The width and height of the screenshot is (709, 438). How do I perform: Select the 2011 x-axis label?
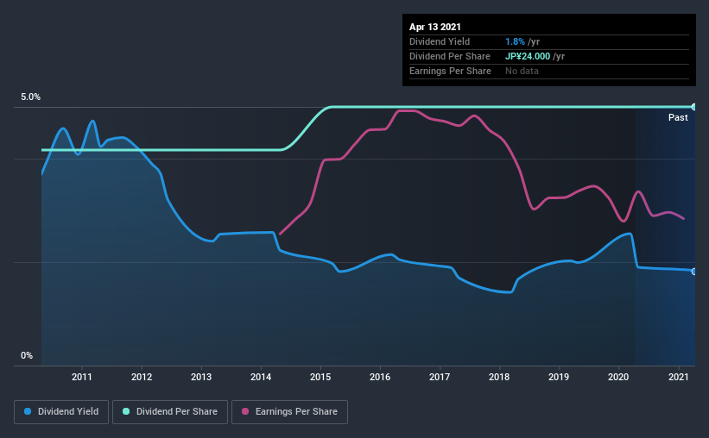click(82, 377)
